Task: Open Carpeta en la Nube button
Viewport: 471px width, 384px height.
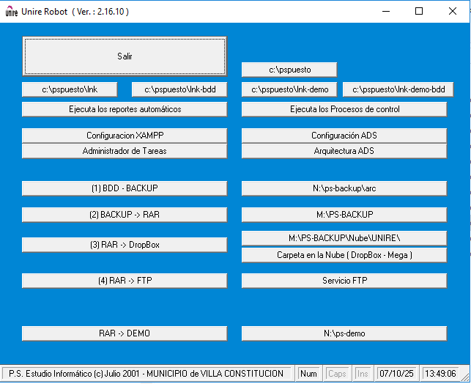Action: [344, 255]
